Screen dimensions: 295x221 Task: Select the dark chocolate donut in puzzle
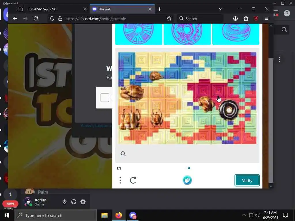[x=229, y=110]
